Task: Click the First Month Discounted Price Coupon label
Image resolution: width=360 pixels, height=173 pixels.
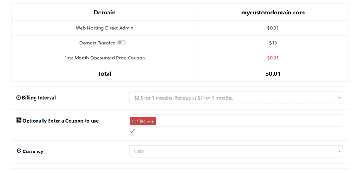Action: tap(104, 58)
